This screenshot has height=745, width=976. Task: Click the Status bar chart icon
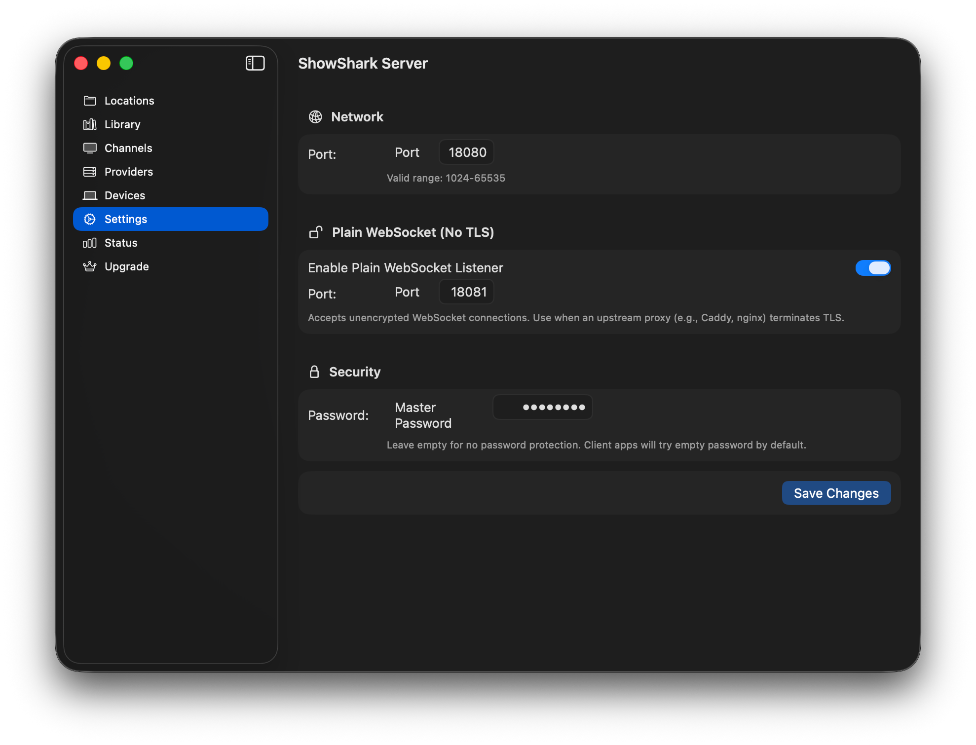pyautogui.click(x=90, y=243)
